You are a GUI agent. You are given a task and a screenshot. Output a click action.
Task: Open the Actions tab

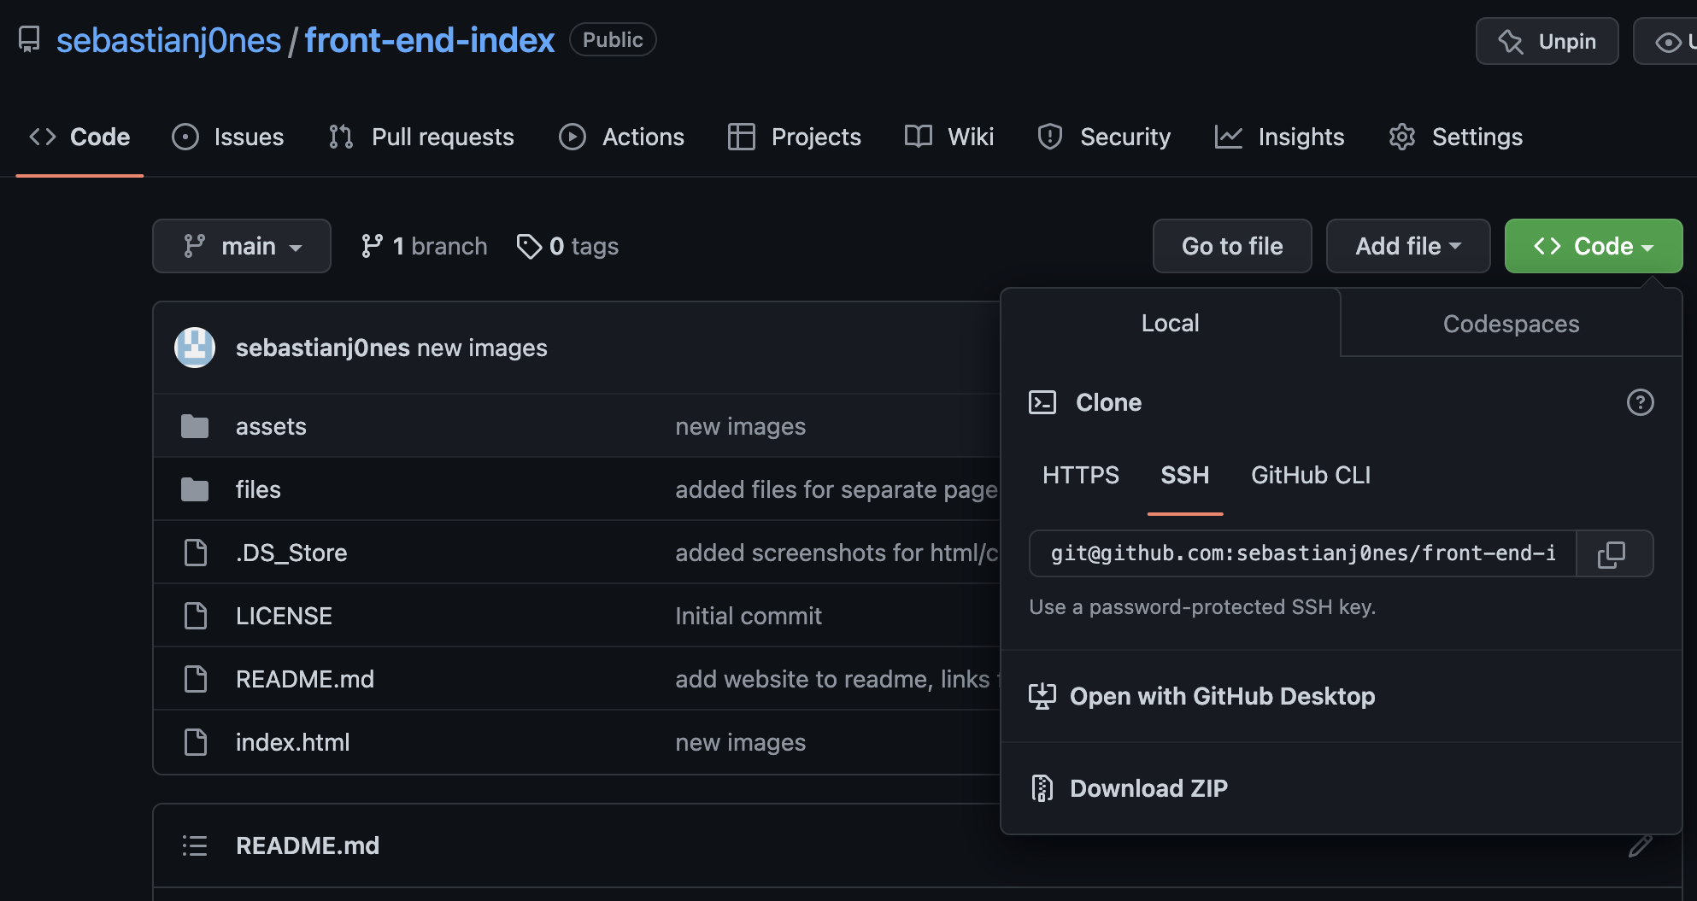621,137
